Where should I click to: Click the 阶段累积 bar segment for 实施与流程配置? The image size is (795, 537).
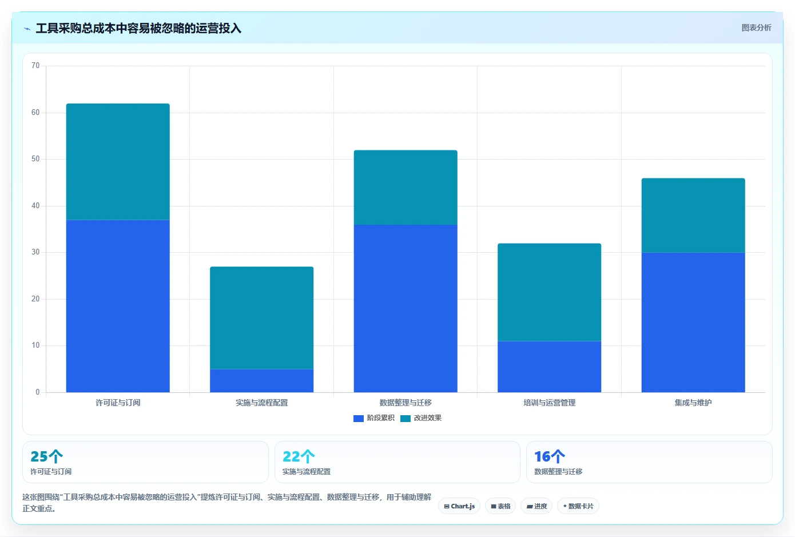point(262,381)
